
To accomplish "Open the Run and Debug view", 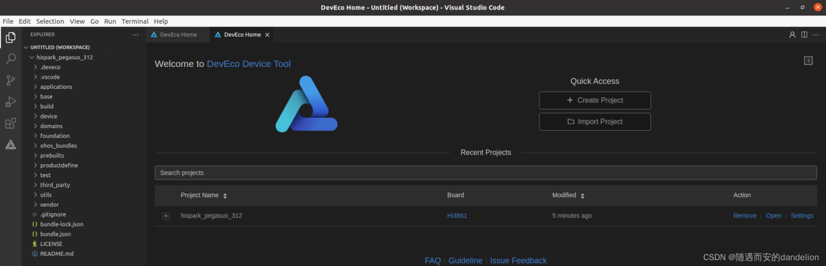I will (10, 102).
